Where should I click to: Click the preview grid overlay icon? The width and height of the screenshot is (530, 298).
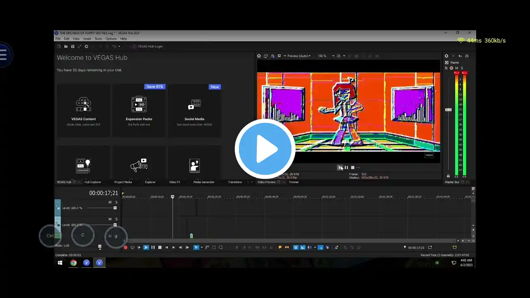coord(339,56)
